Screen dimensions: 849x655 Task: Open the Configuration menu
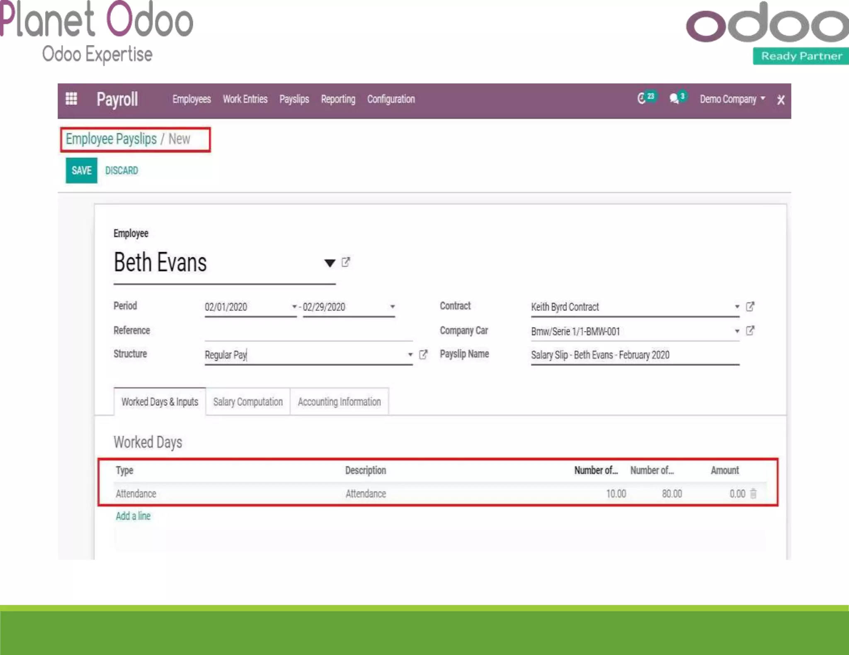pos(391,99)
